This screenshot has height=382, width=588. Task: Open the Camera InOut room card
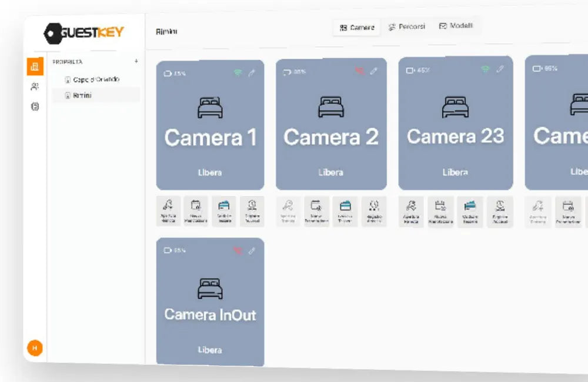tap(210, 301)
